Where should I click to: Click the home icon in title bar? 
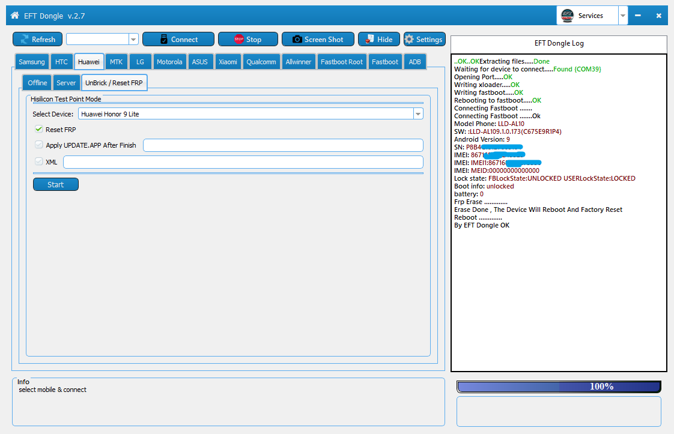14,16
